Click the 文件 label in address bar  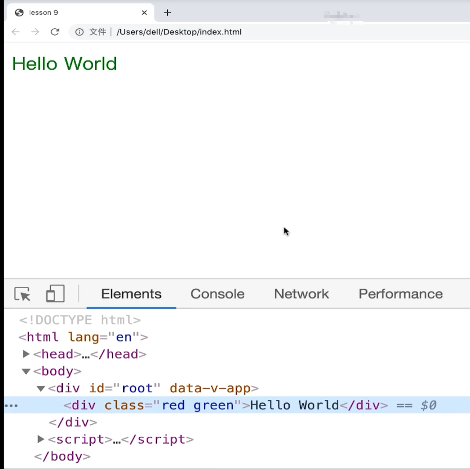tap(98, 32)
